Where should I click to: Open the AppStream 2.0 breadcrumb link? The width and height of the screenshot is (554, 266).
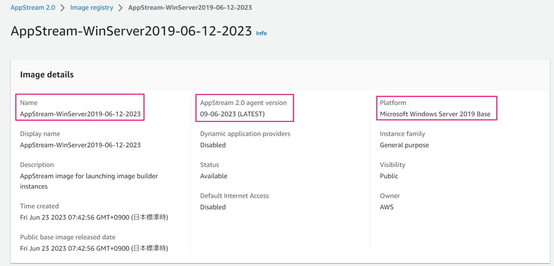[x=33, y=7]
